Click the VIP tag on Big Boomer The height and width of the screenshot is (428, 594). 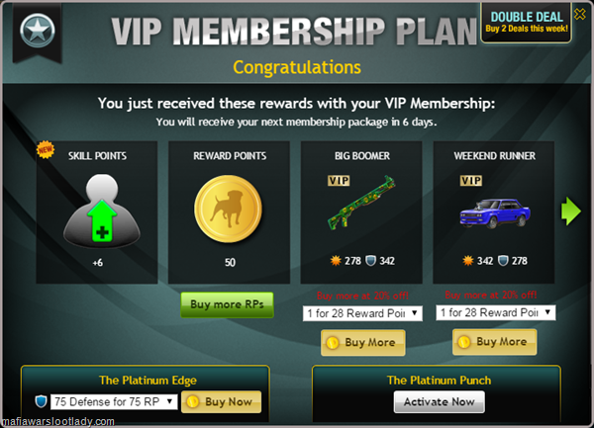(x=339, y=180)
